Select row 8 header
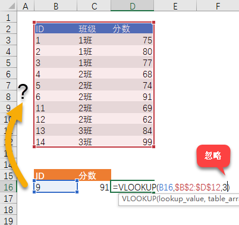The image size is (239, 225). [8, 96]
